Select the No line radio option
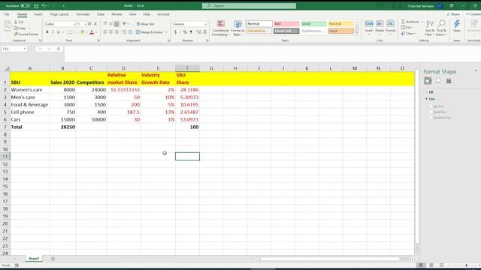This screenshot has height=270, width=481. point(431,106)
